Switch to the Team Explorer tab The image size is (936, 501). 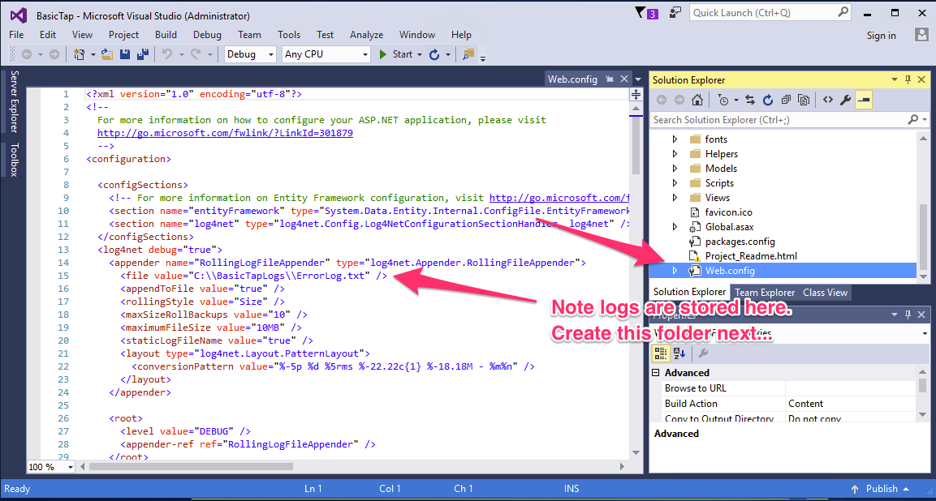tap(765, 292)
